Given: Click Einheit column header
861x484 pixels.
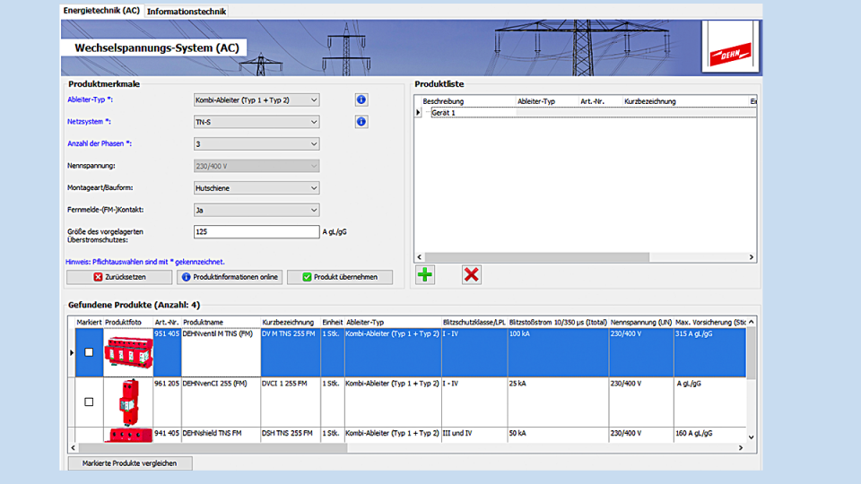Looking at the screenshot, I should point(332,322).
